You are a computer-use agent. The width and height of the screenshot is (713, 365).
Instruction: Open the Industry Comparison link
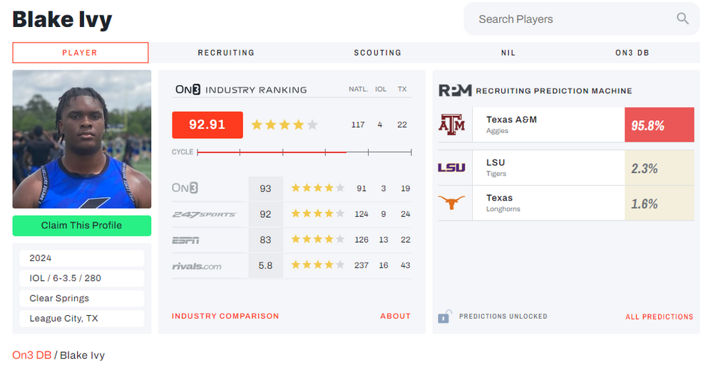[225, 316]
